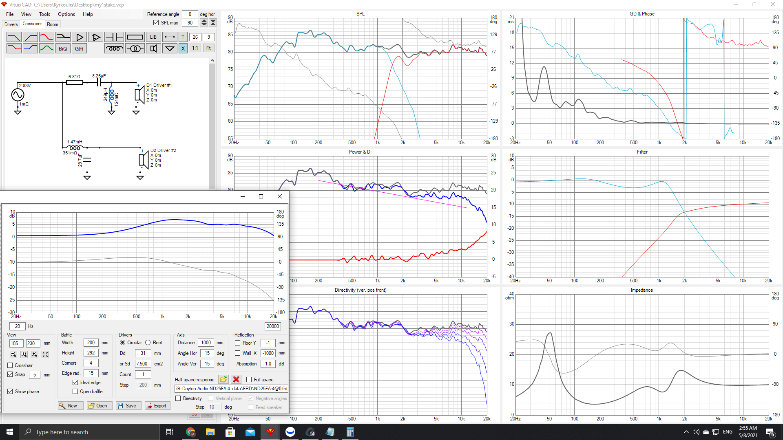Select Rect. driver shape
This screenshot has height=440, width=783.
click(x=148, y=343)
